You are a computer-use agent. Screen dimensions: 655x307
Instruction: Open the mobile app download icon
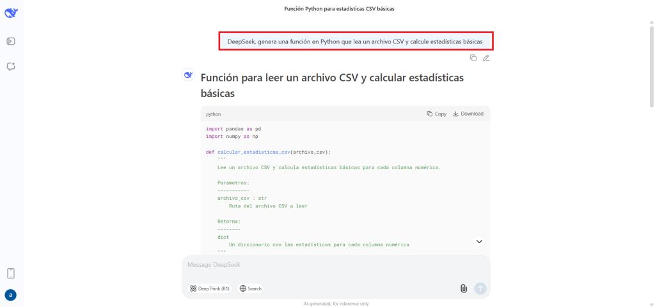(11, 273)
